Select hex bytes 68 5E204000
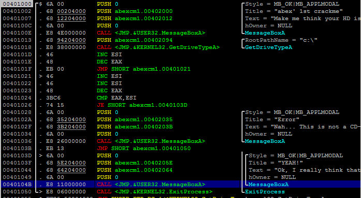 [66, 163]
